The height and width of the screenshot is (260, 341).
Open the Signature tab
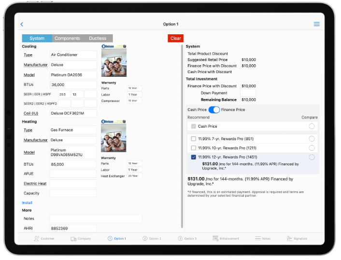click(297, 238)
